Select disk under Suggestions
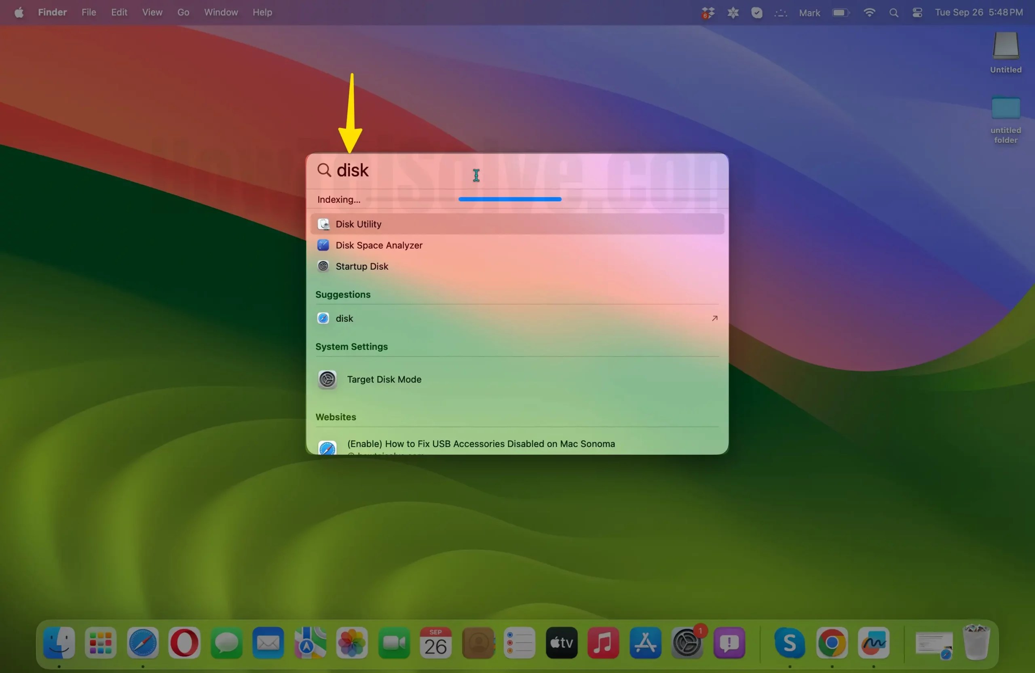 (344, 318)
